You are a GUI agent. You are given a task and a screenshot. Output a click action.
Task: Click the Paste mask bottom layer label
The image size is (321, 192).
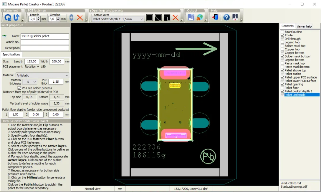tap(297, 67)
